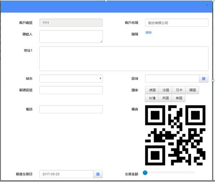Open the 區域 lookup list icon

[204, 79]
